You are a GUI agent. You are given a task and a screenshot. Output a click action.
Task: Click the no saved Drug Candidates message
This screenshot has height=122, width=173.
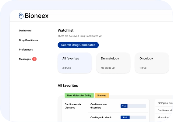pyautogui.click(x=80, y=36)
